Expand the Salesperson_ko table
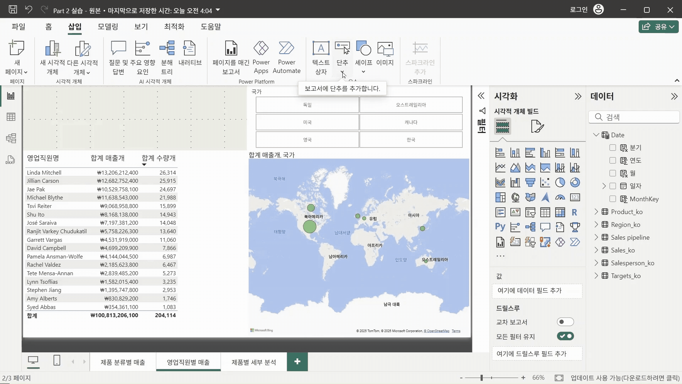 tap(596, 263)
